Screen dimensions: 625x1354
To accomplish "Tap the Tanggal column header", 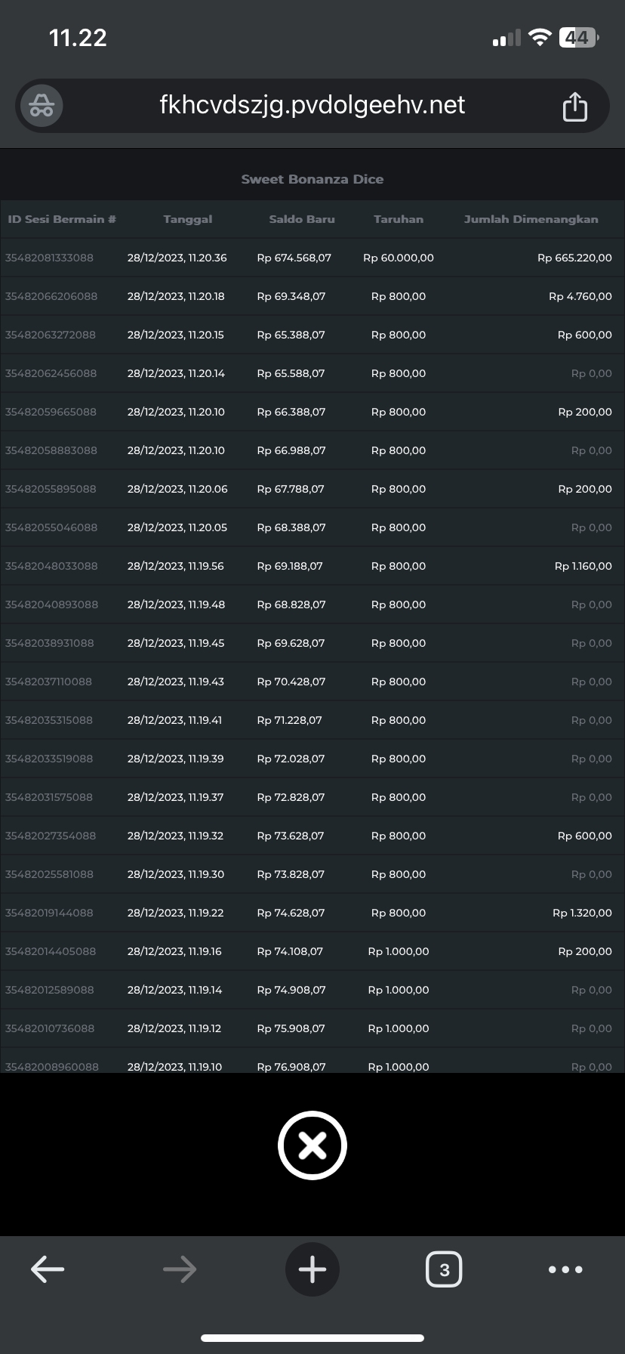I will pyautogui.click(x=188, y=219).
